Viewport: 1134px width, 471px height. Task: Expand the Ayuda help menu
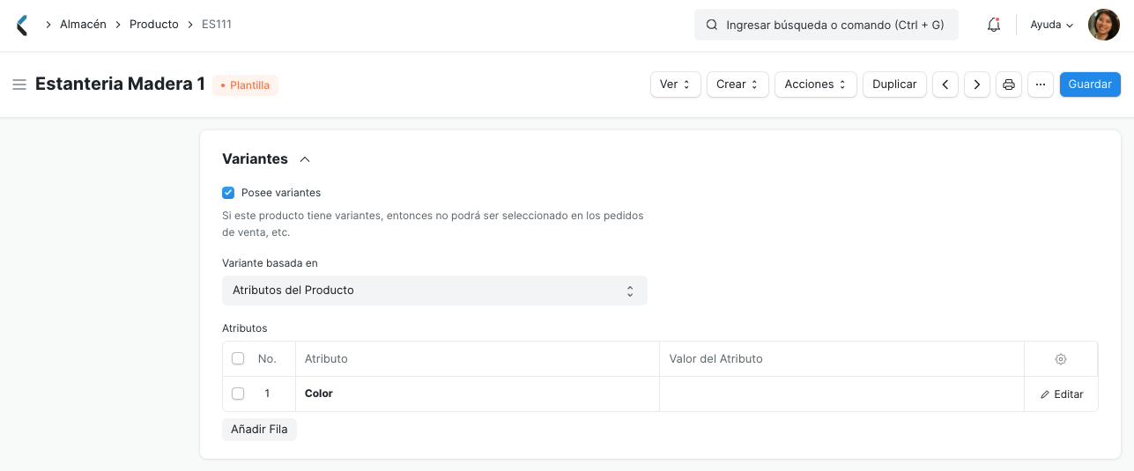point(1052,25)
